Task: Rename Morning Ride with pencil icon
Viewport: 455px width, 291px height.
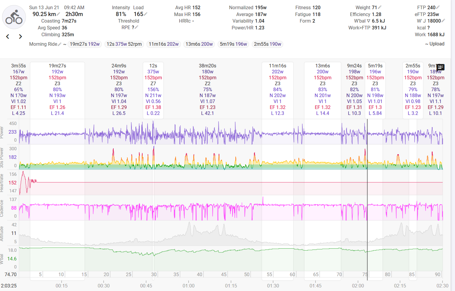Action: 60,44
